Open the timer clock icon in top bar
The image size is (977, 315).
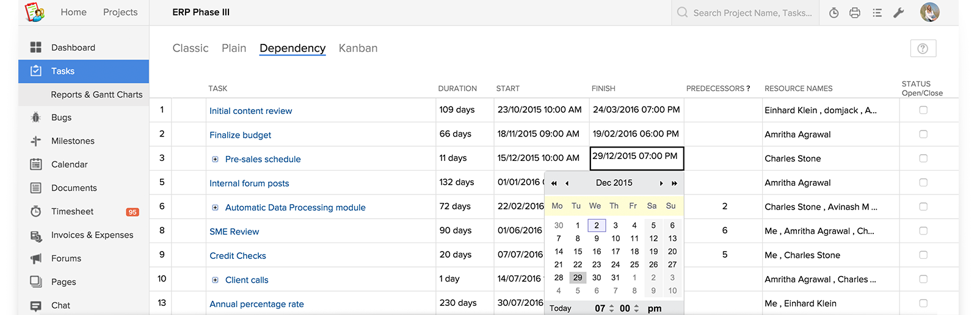[834, 13]
